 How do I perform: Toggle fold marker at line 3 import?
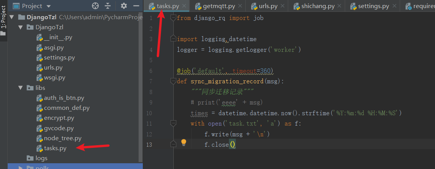pos(173,39)
